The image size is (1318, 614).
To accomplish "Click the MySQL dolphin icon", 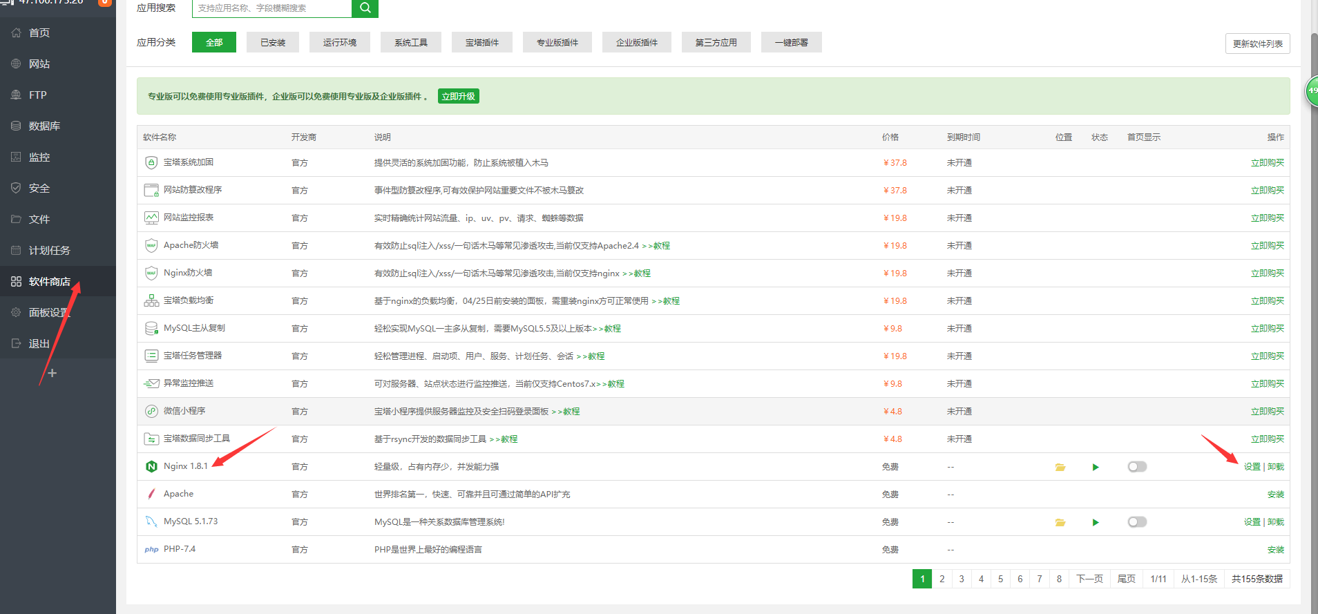I will tap(151, 521).
